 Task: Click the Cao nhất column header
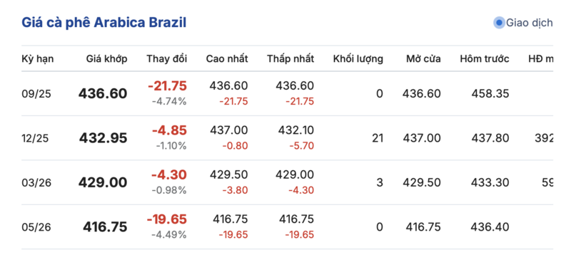tap(227, 59)
